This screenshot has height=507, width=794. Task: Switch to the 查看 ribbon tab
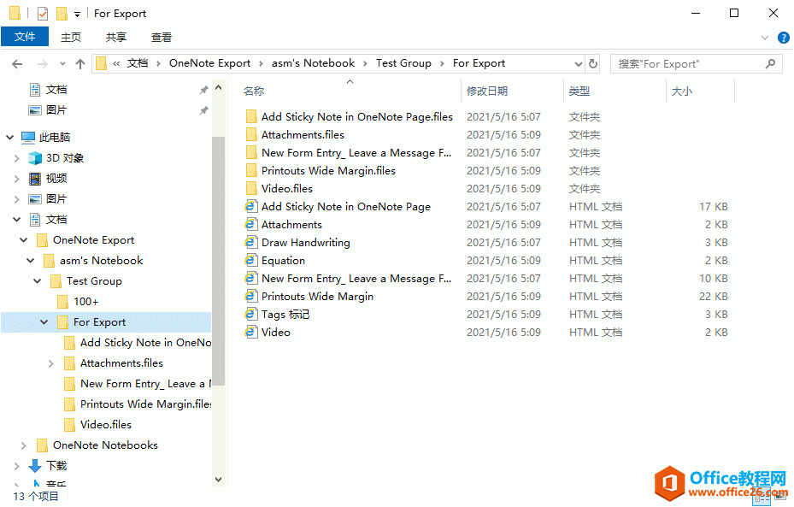coord(162,37)
